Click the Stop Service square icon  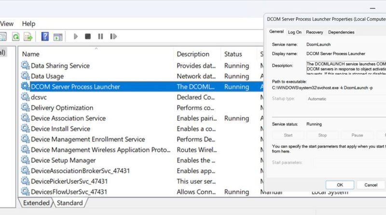point(88,37)
